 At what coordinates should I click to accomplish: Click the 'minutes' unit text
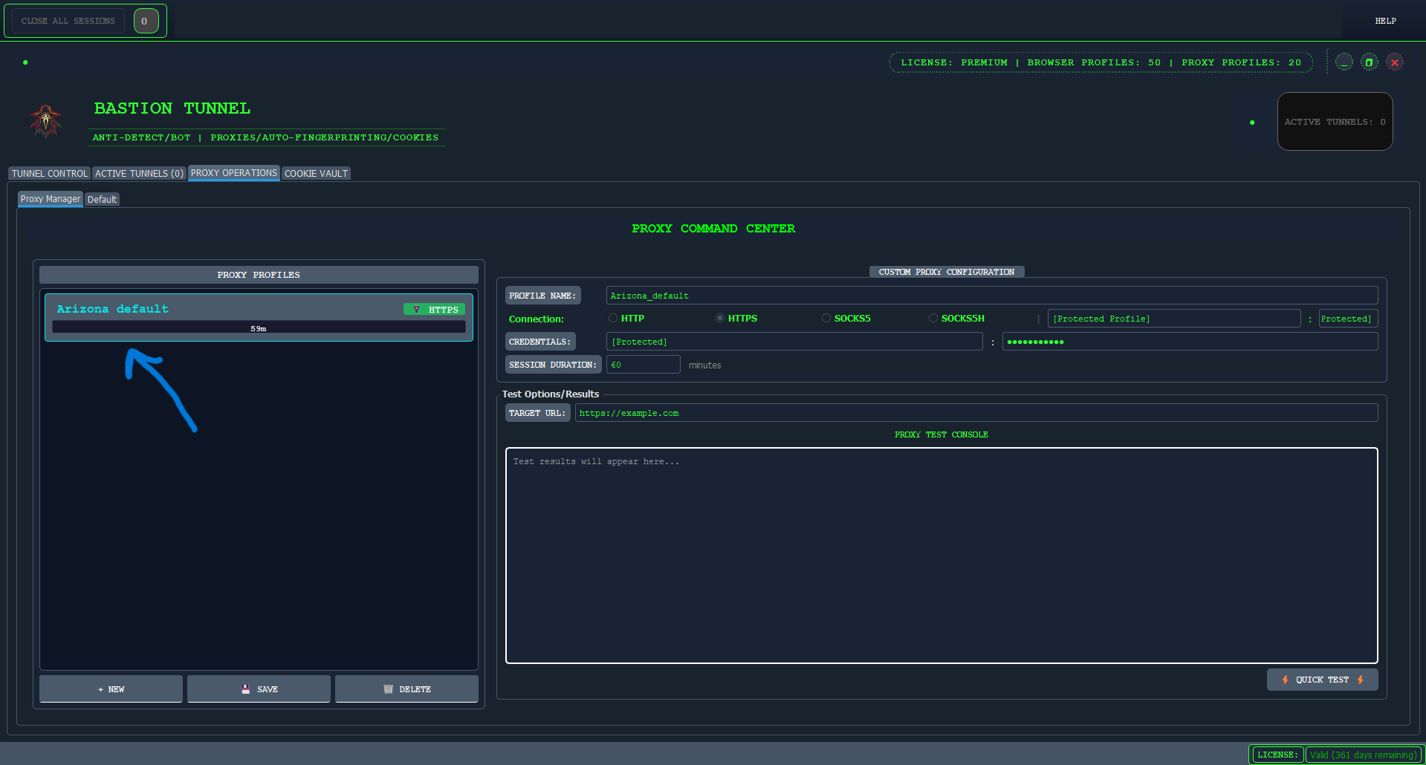point(704,365)
